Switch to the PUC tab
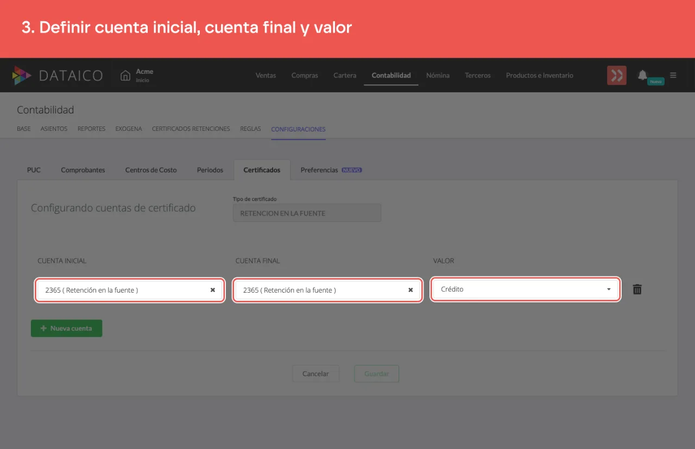The image size is (695, 449). click(34, 170)
